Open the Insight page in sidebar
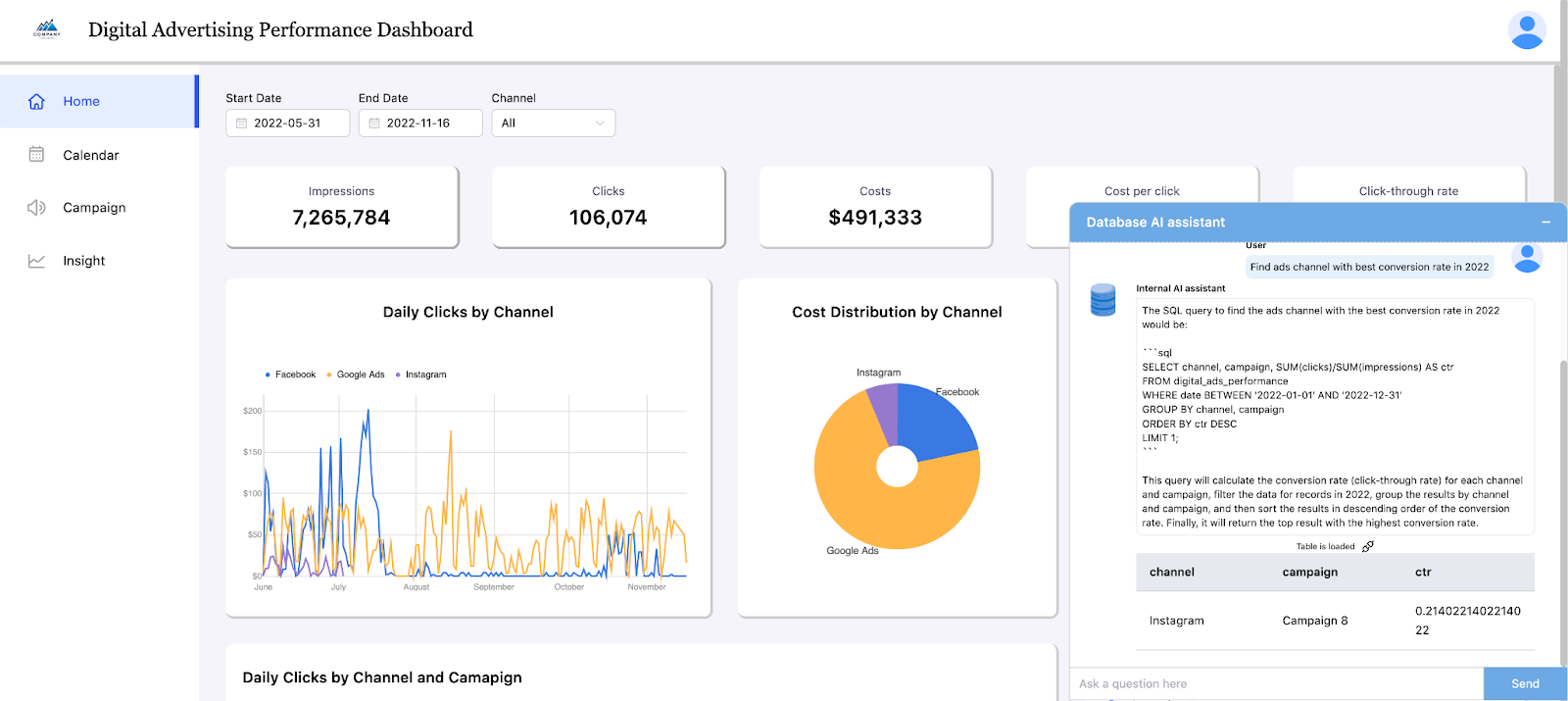 pyautogui.click(x=98, y=261)
